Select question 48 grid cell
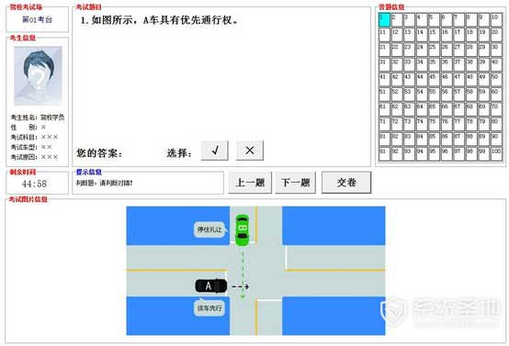The image size is (509, 346). click(471, 80)
